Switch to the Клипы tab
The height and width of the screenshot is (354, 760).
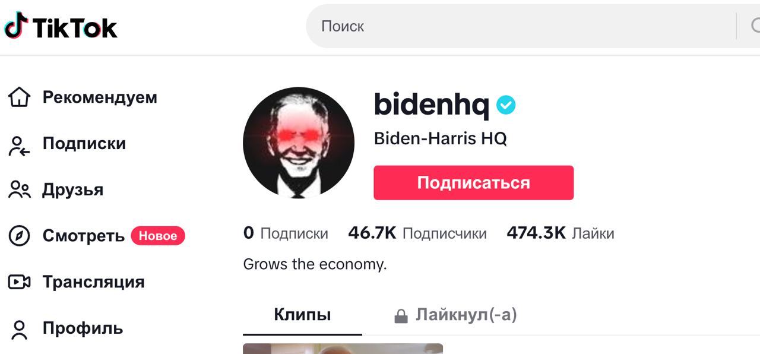pyautogui.click(x=302, y=315)
